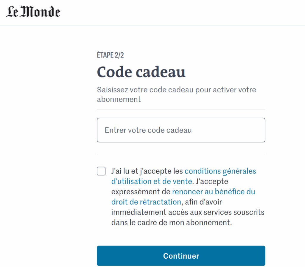Click the "immédiatement accès aux services souscrits" line

pos(188,212)
